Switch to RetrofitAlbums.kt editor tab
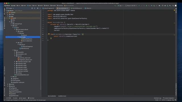 (x=76, y=8)
